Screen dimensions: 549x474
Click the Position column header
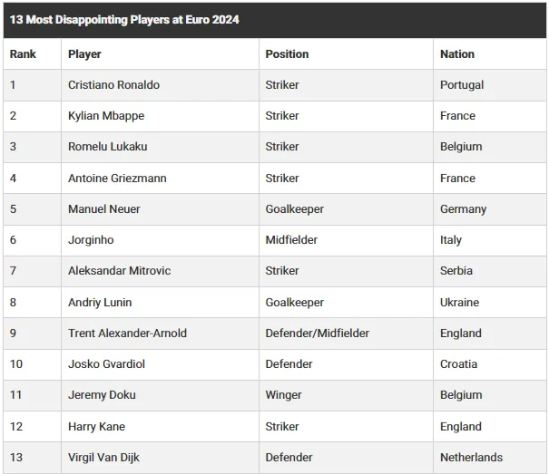287,54
